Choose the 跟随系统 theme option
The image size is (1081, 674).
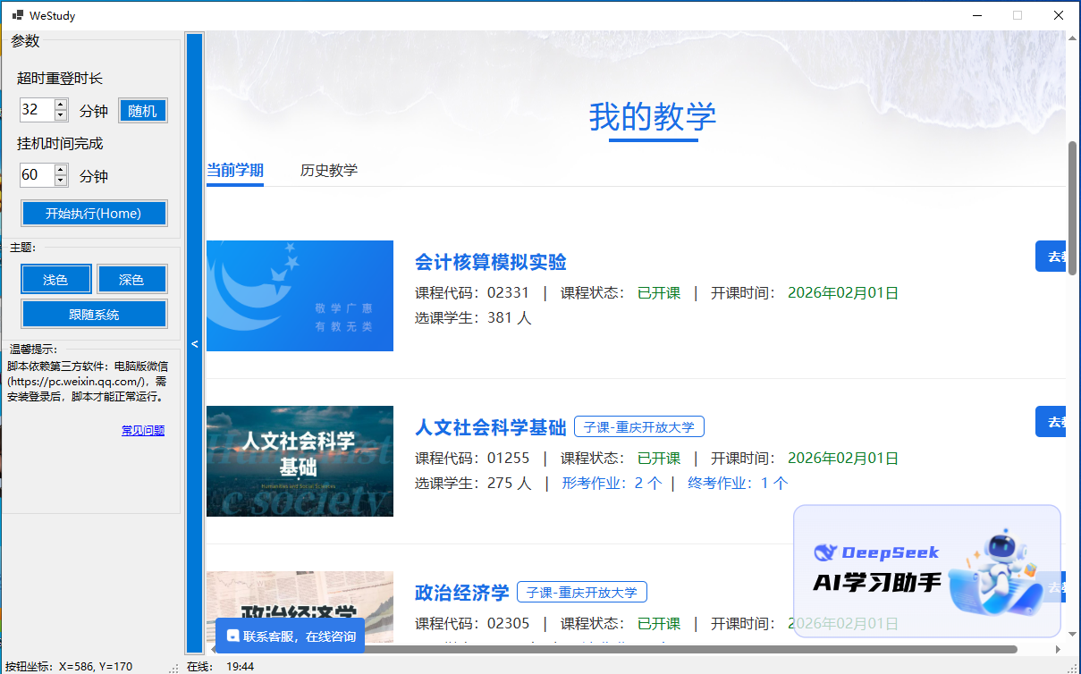click(94, 314)
